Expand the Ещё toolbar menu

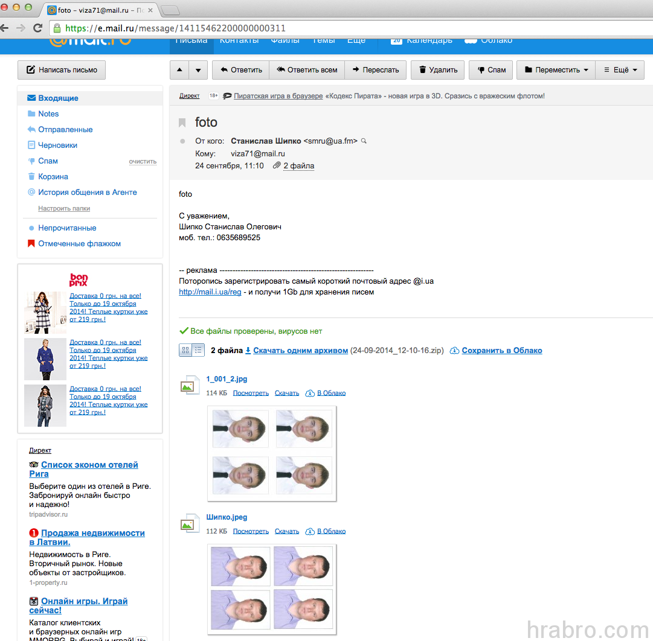coord(620,70)
